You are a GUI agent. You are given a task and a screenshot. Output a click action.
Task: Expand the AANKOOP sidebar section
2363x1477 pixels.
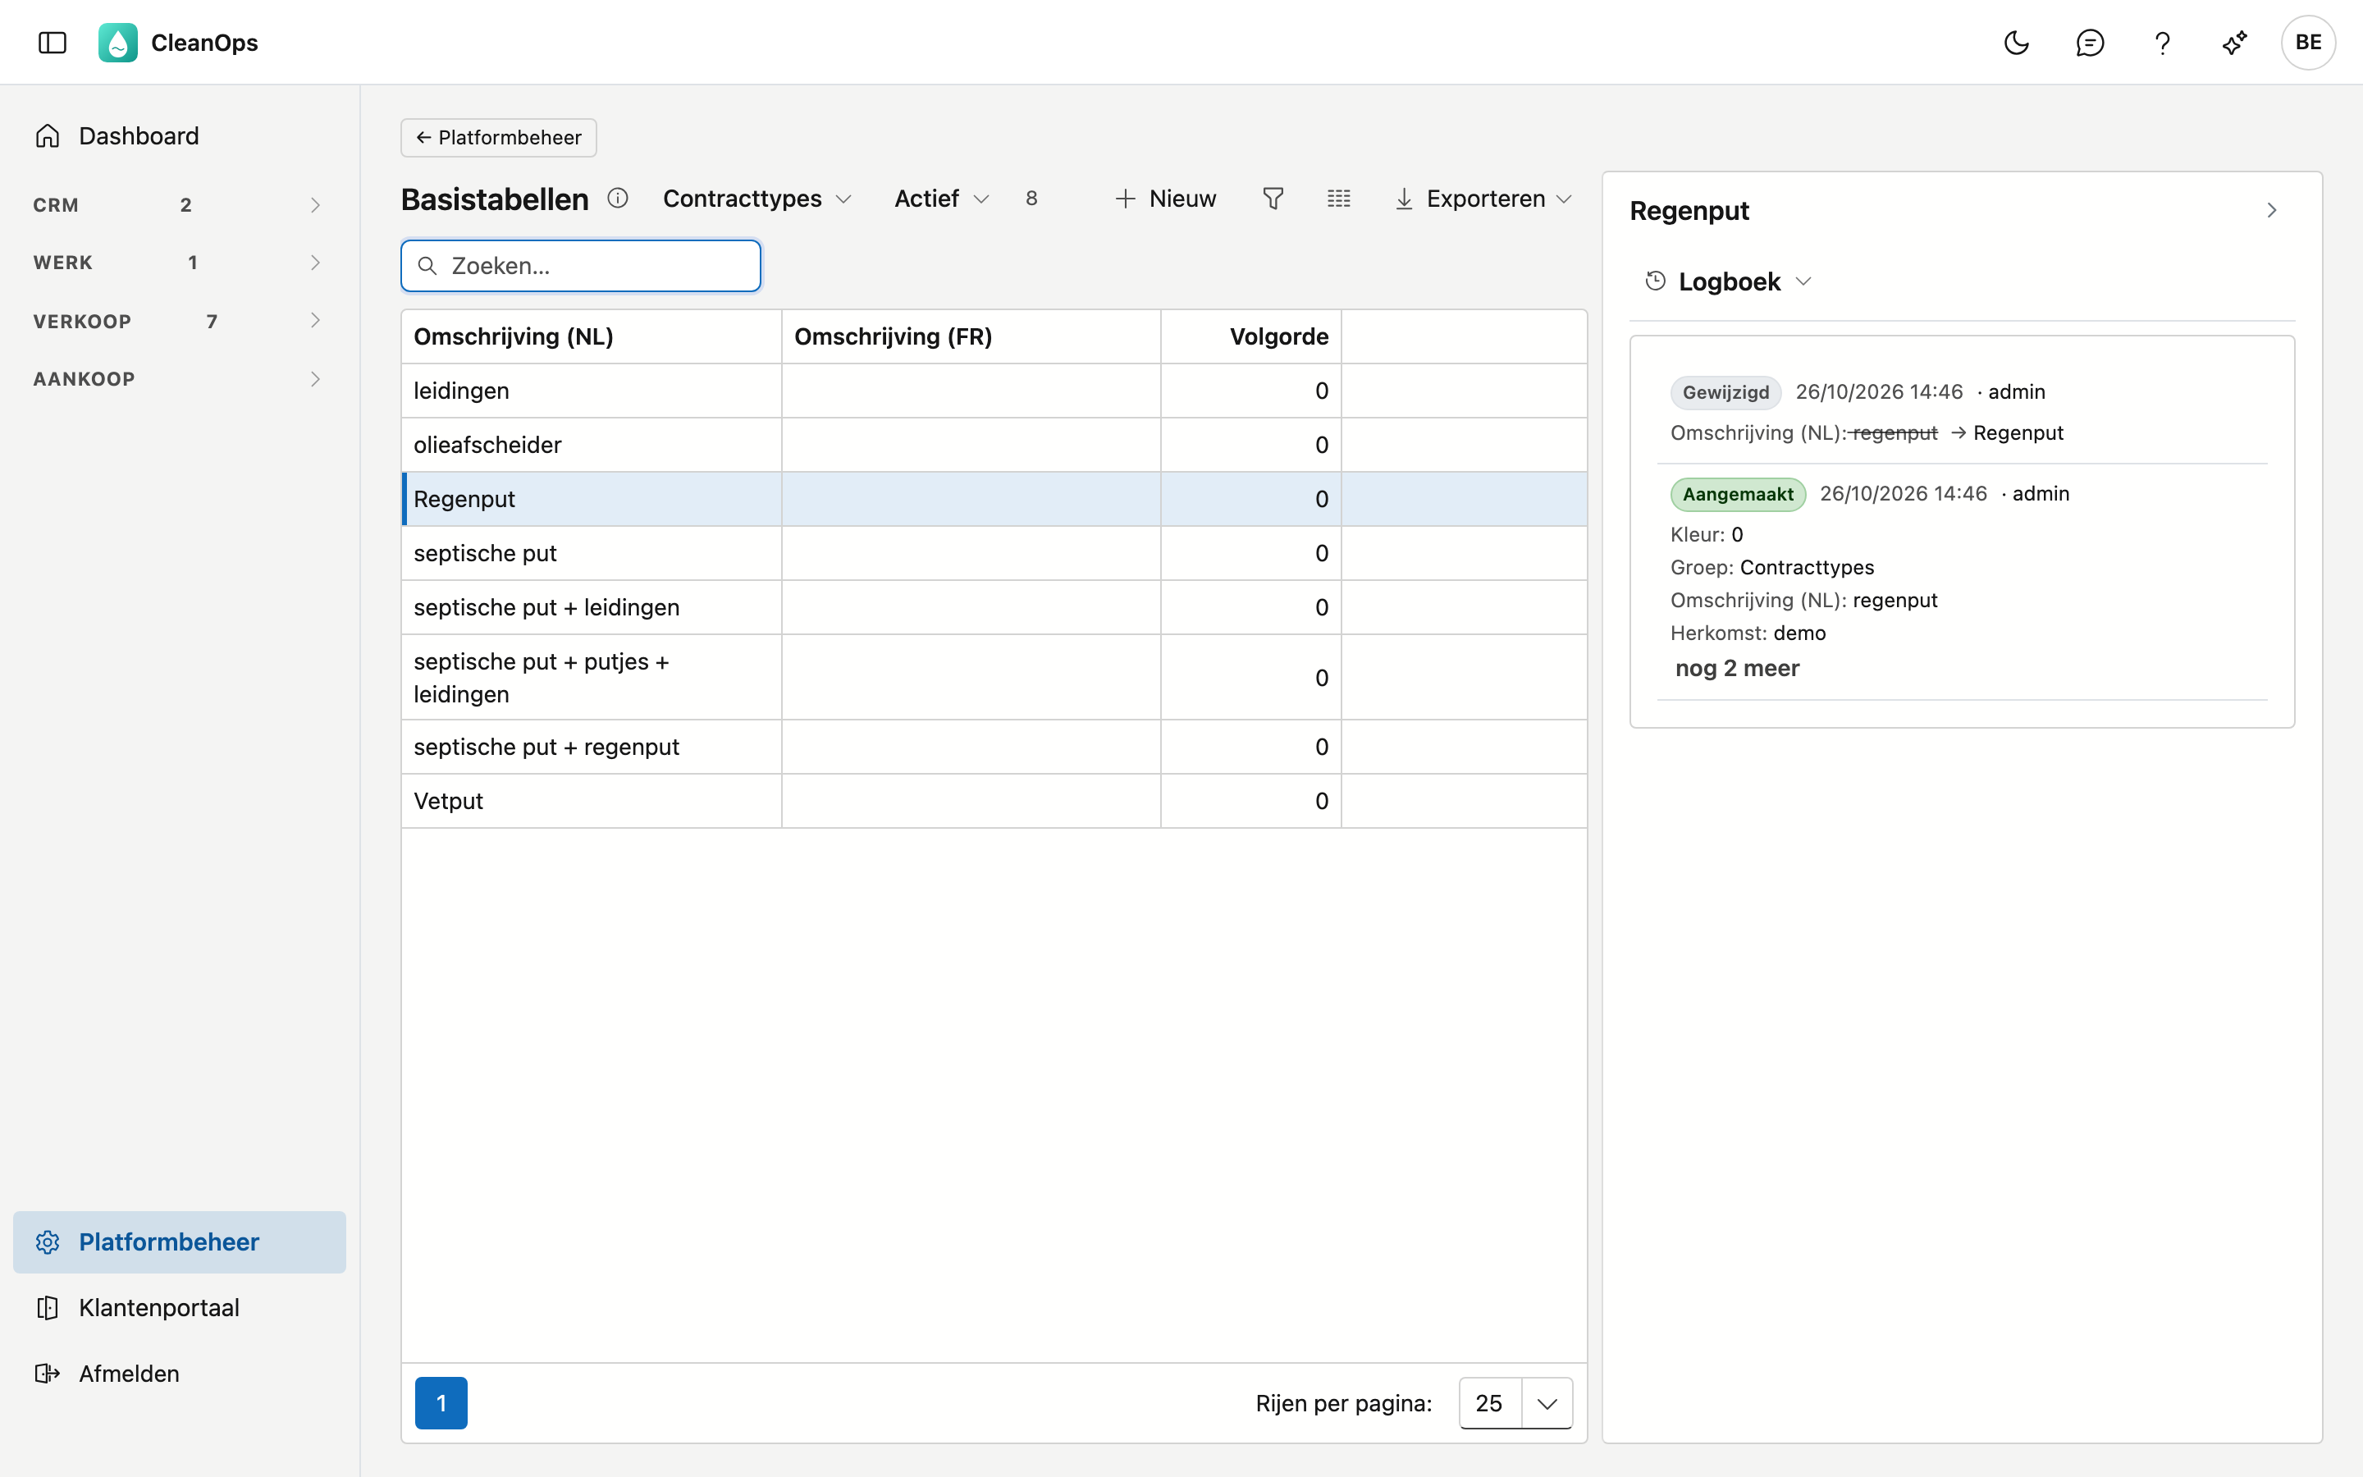(180, 379)
